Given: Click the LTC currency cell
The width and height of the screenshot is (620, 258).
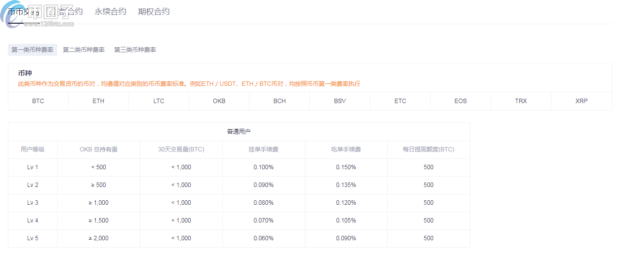Looking at the screenshot, I should (x=159, y=101).
